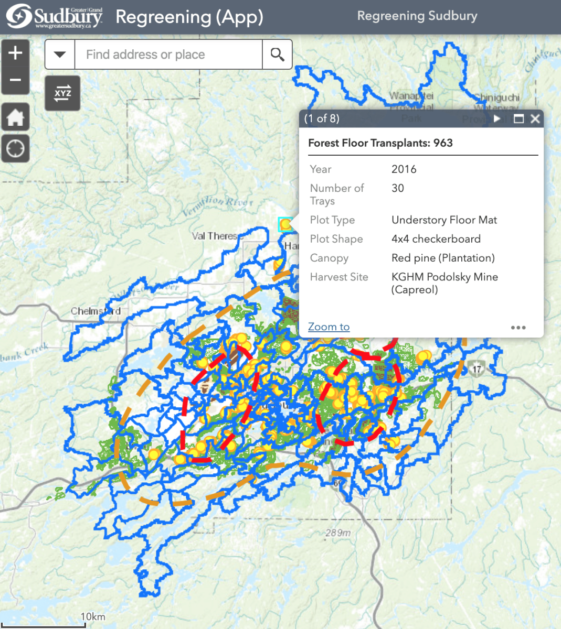561x629 pixels.
Task: Return to the default home extent
Action: (x=15, y=117)
